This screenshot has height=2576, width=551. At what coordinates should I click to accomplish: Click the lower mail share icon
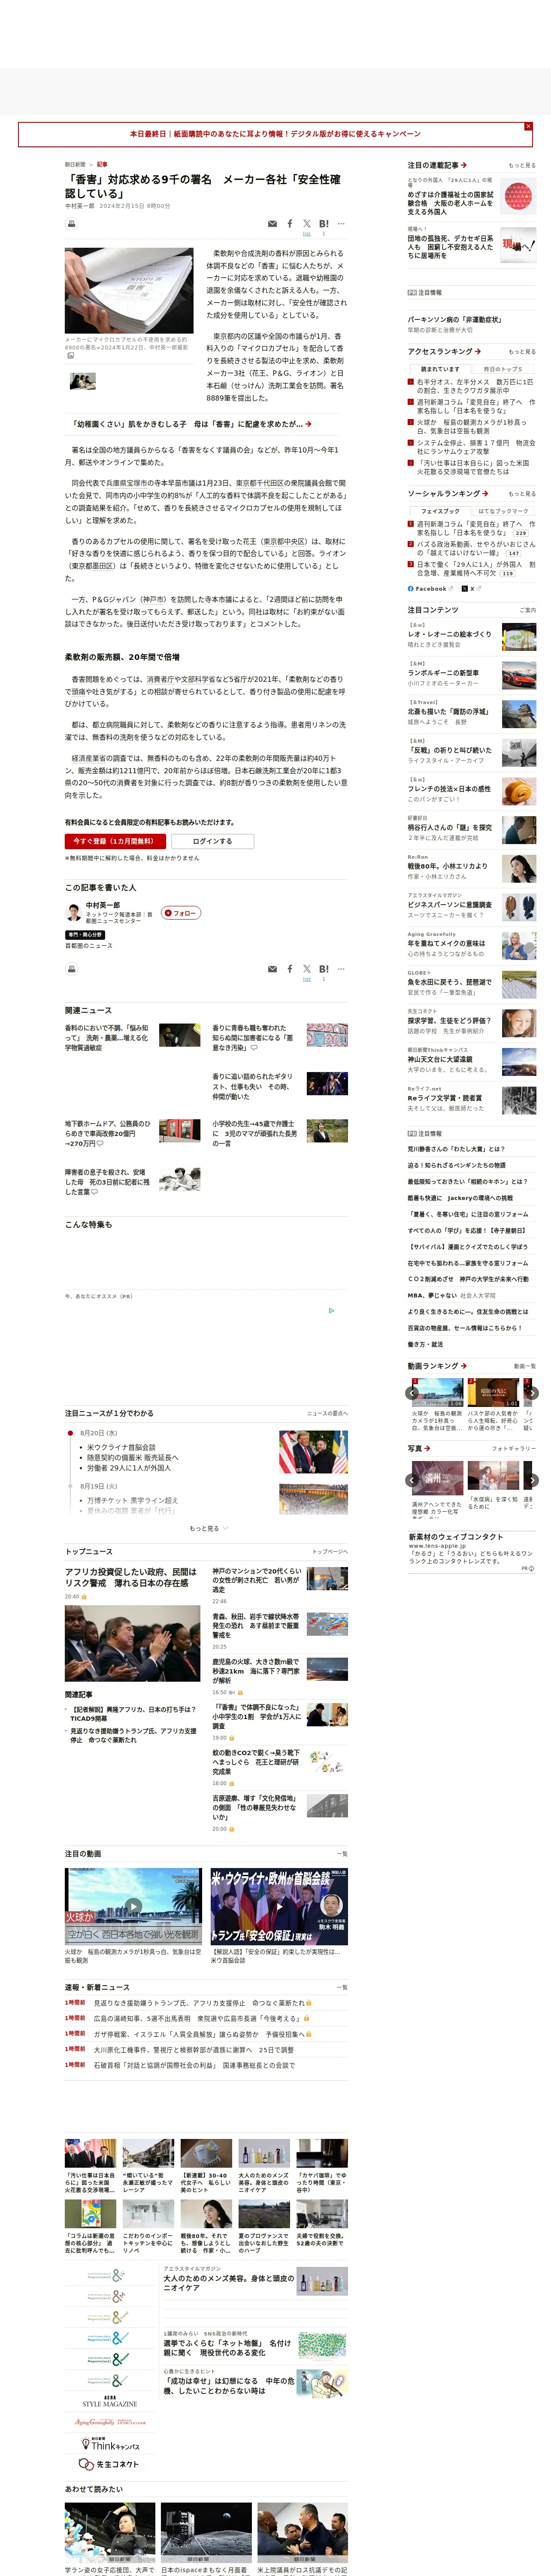pos(272,969)
